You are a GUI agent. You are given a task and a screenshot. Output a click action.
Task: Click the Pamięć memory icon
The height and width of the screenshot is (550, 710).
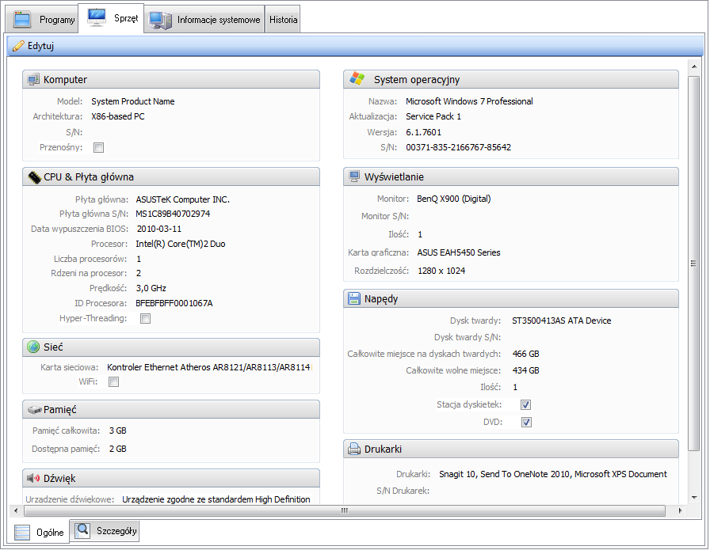34,410
